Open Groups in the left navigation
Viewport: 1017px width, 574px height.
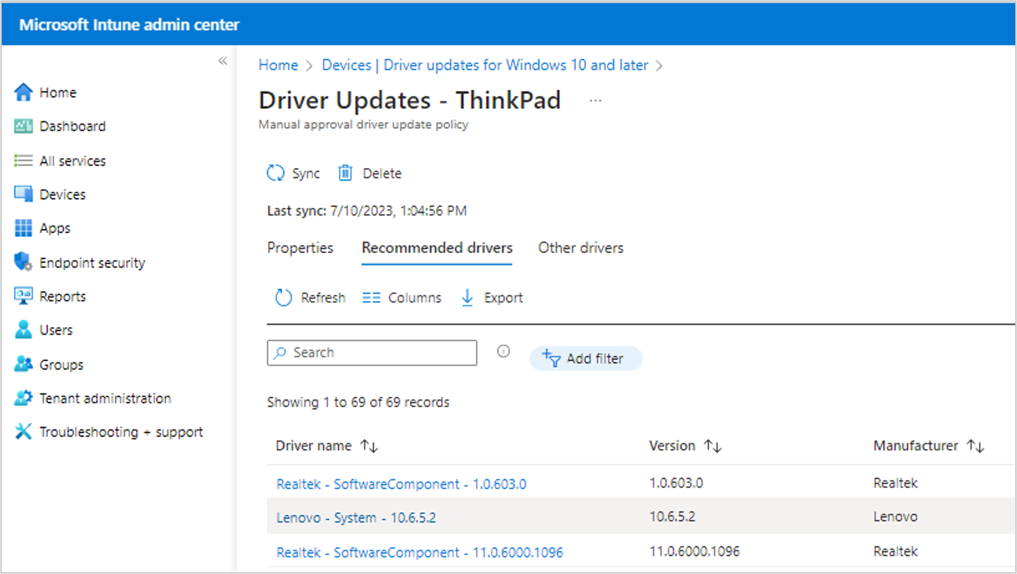[61, 365]
